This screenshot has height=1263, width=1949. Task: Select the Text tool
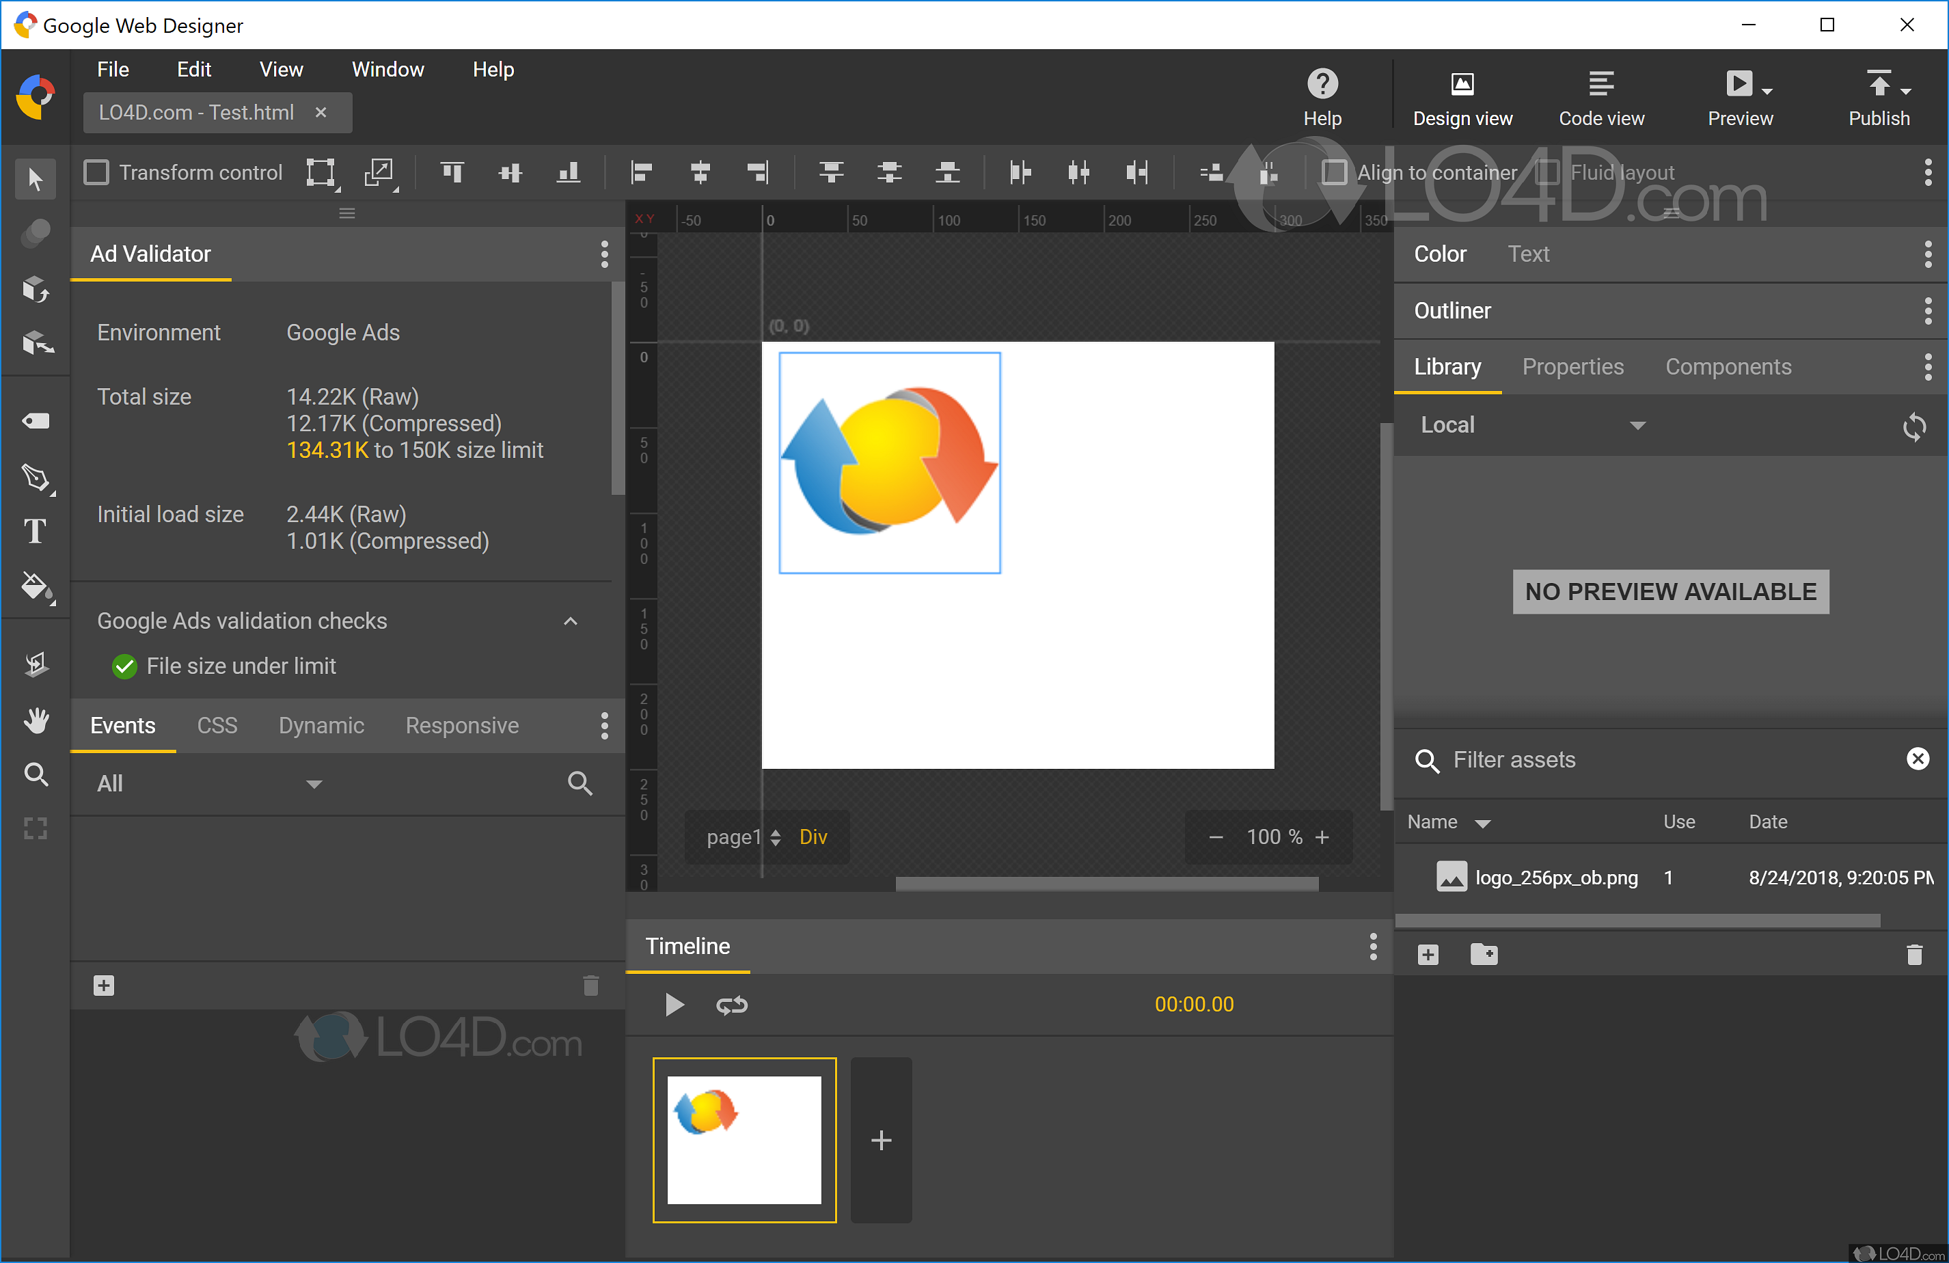(36, 532)
